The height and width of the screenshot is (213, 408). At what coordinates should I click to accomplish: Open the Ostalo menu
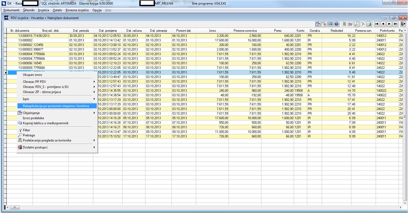point(57,10)
